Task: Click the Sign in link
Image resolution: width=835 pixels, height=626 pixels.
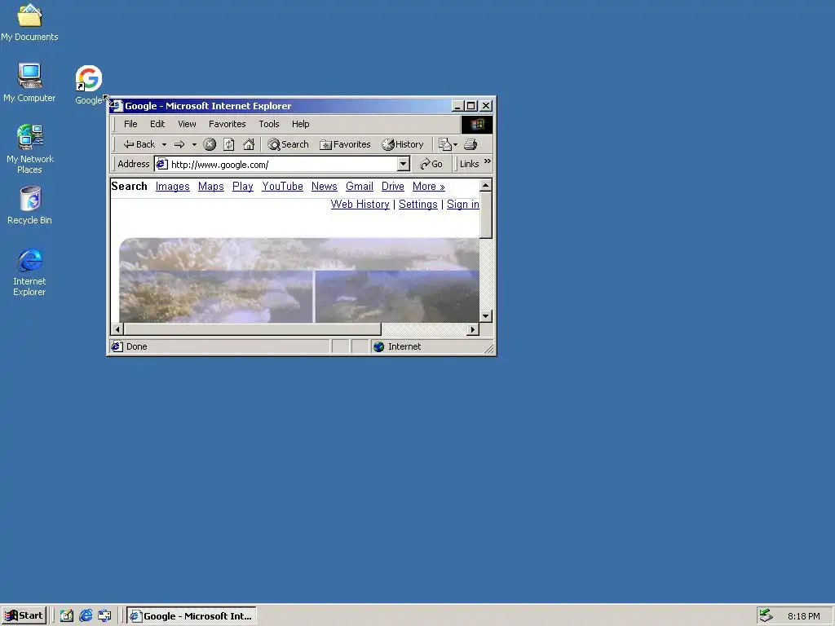Action: tap(463, 205)
